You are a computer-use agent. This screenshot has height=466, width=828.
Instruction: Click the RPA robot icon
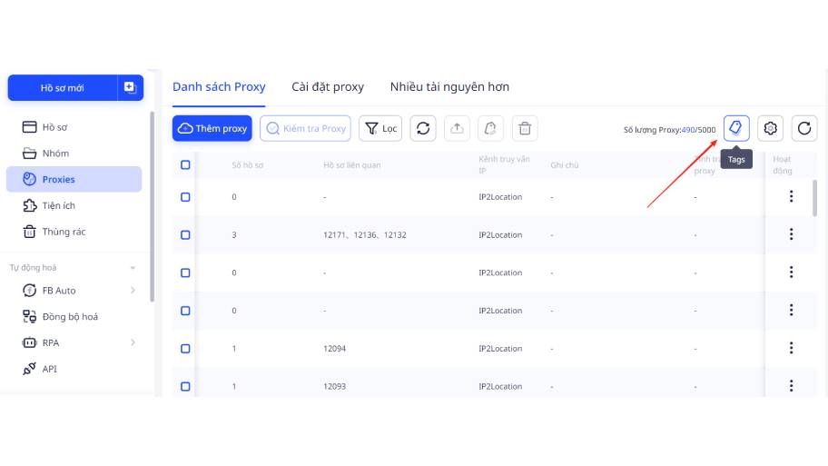tap(30, 342)
